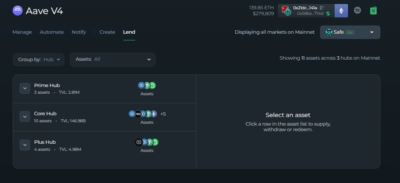Click the small icon beside address 0x21dc...141a
Viewport: 400px width, 183px height.
click(x=322, y=7)
